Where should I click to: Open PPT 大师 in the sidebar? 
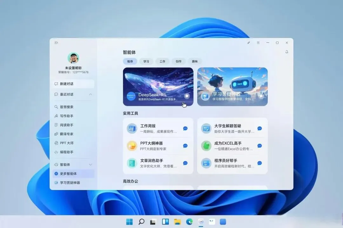pyautogui.click(x=73, y=143)
